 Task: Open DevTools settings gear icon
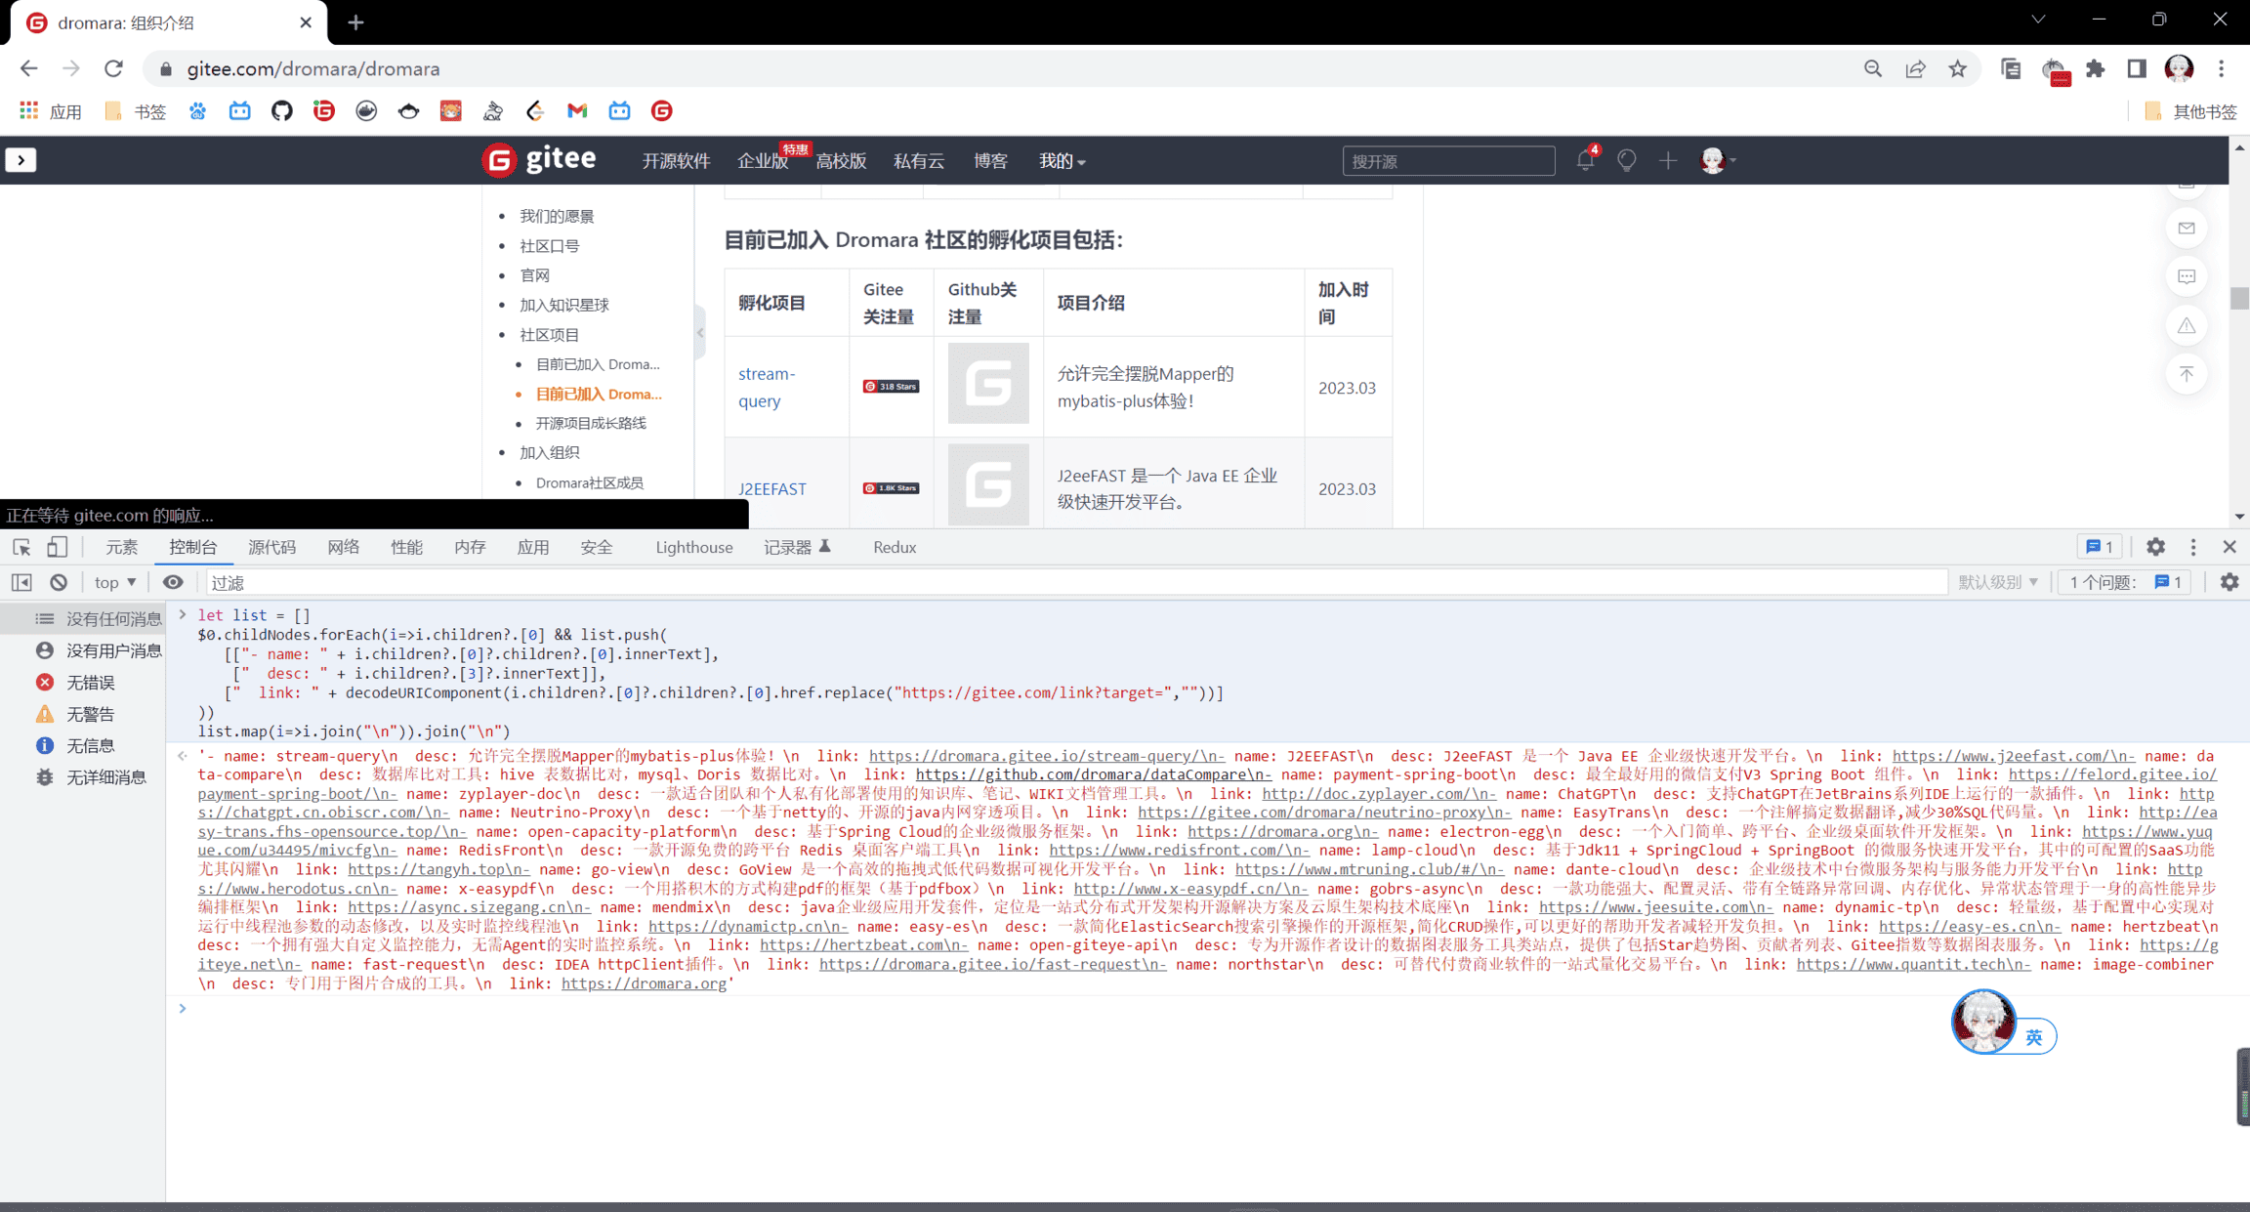2155,547
